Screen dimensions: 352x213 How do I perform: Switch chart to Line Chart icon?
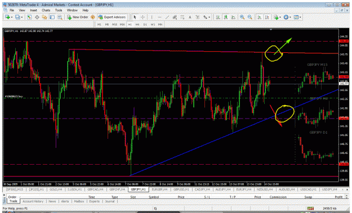tap(233, 17)
